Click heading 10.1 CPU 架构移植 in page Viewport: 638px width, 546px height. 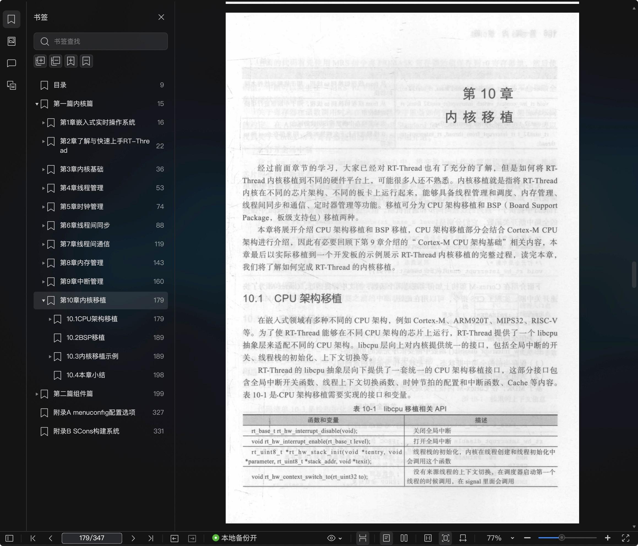click(x=292, y=298)
